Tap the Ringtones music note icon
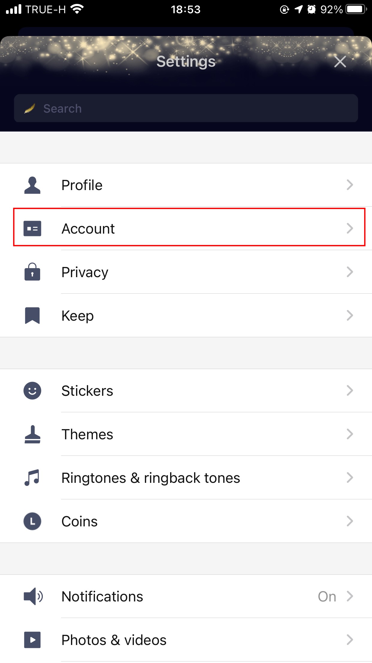The image size is (372, 663). [32, 477]
